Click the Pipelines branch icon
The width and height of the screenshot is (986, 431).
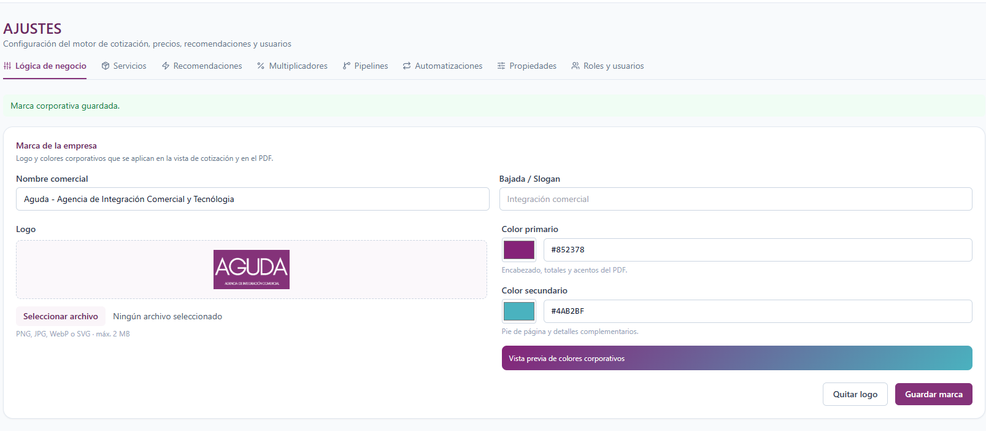tap(347, 66)
